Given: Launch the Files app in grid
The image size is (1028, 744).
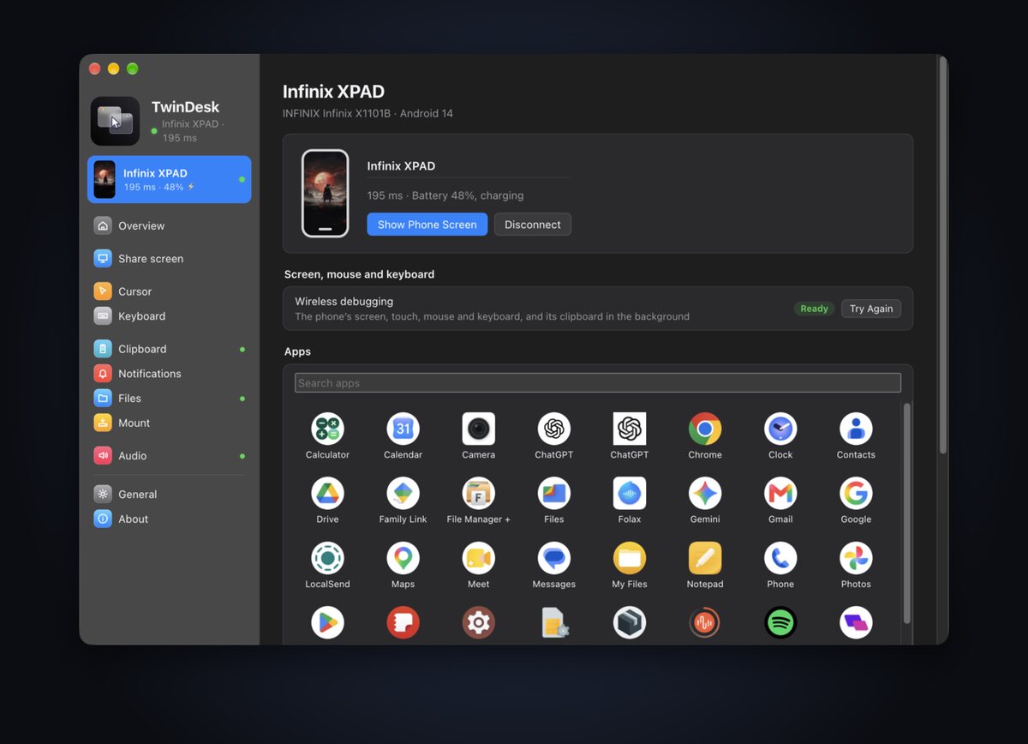Looking at the screenshot, I should pyautogui.click(x=554, y=493).
